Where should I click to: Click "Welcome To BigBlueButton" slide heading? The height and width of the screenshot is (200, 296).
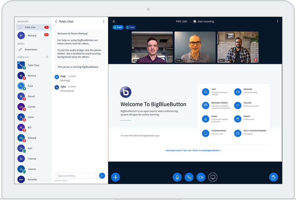(153, 104)
